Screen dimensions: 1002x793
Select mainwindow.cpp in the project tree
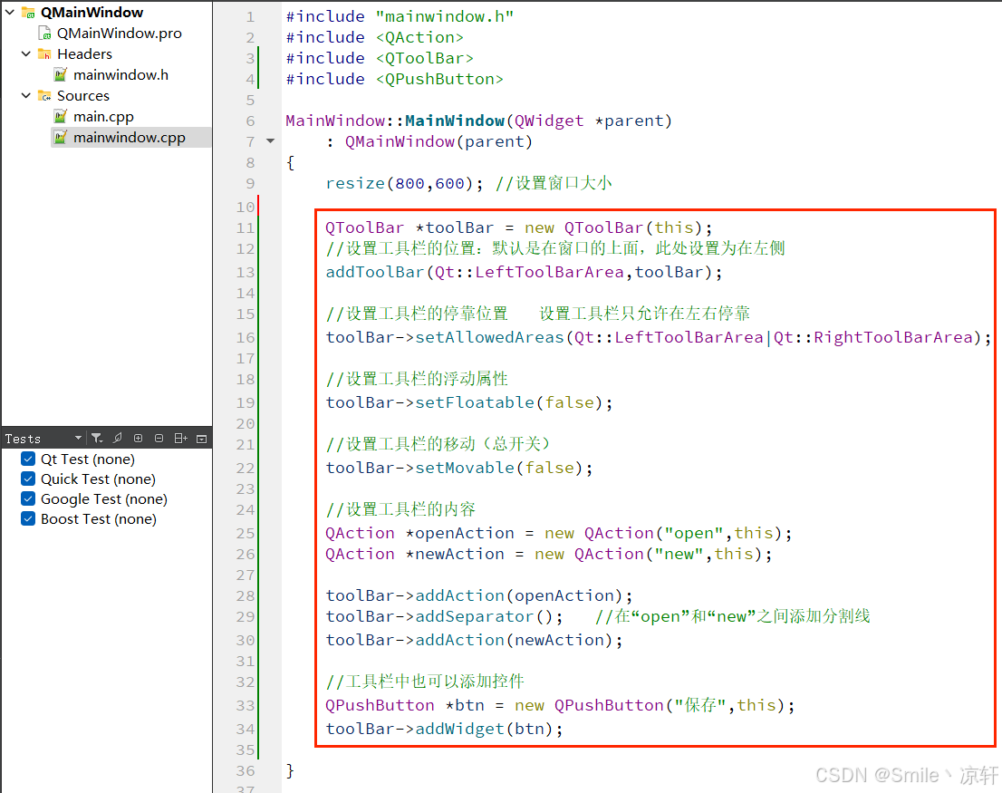[130, 138]
